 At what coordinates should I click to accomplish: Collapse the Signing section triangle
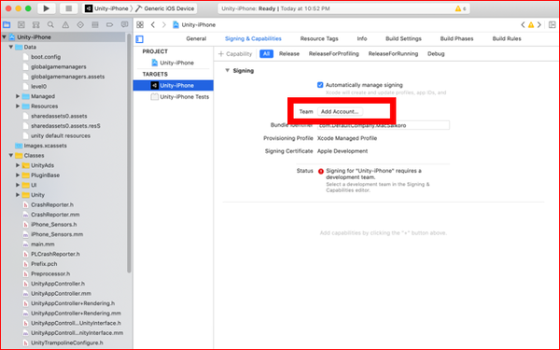(x=227, y=70)
